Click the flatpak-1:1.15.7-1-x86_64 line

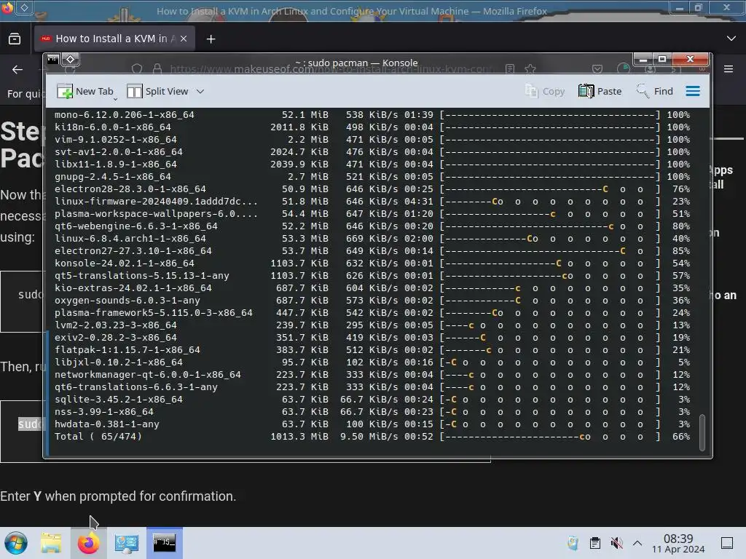[x=372, y=350]
